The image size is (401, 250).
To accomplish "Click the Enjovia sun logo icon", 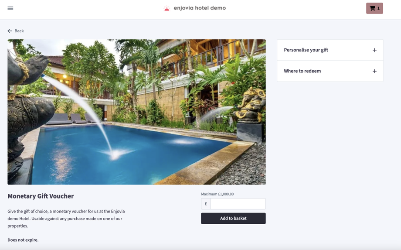I will [x=167, y=8].
